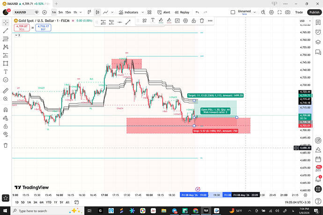
Task: Select the 1D date range
Action: pos(17,202)
